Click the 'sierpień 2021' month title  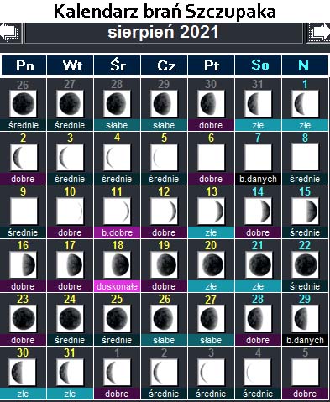(x=164, y=33)
